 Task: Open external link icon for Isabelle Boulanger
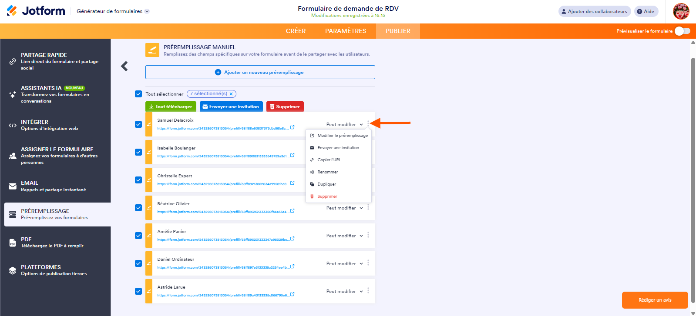pyautogui.click(x=293, y=155)
